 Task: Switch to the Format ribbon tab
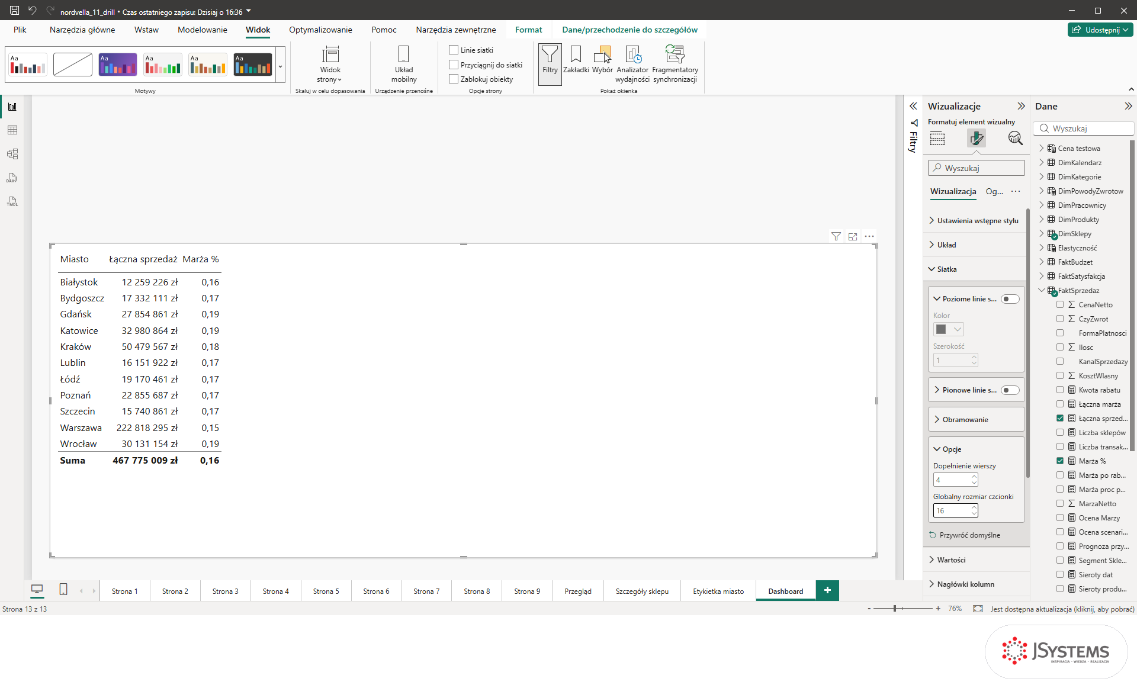[528, 30]
